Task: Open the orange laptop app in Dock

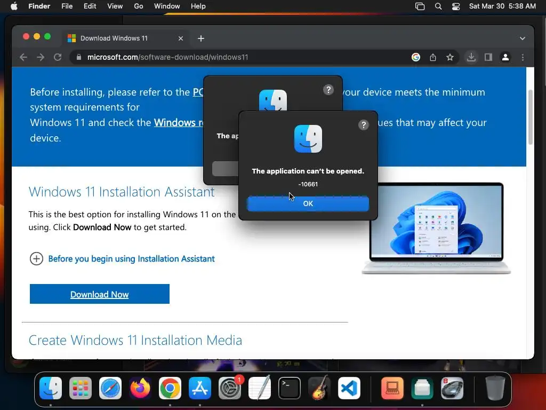Action: (x=392, y=388)
